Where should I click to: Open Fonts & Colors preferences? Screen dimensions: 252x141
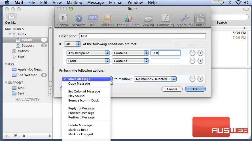pyautogui.click(x=128, y=20)
